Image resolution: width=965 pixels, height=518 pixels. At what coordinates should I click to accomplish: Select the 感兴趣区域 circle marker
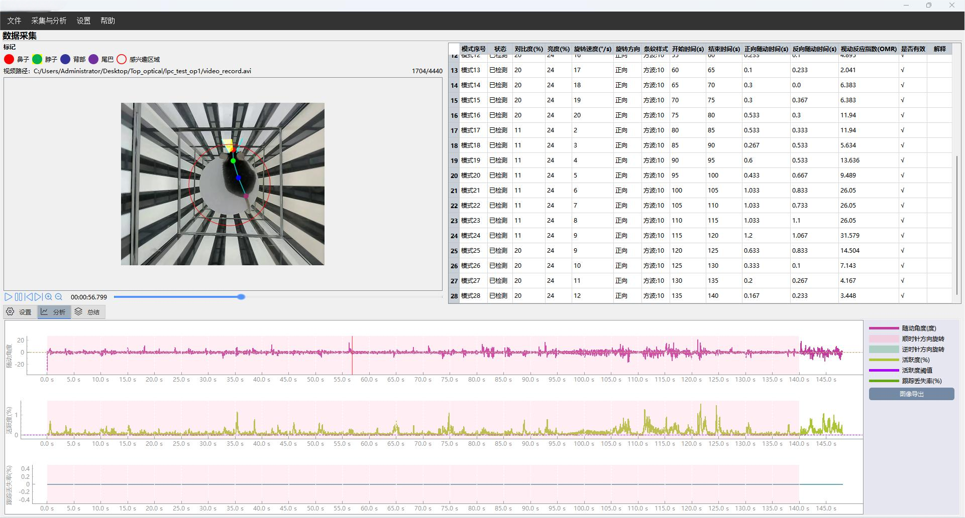pos(122,59)
